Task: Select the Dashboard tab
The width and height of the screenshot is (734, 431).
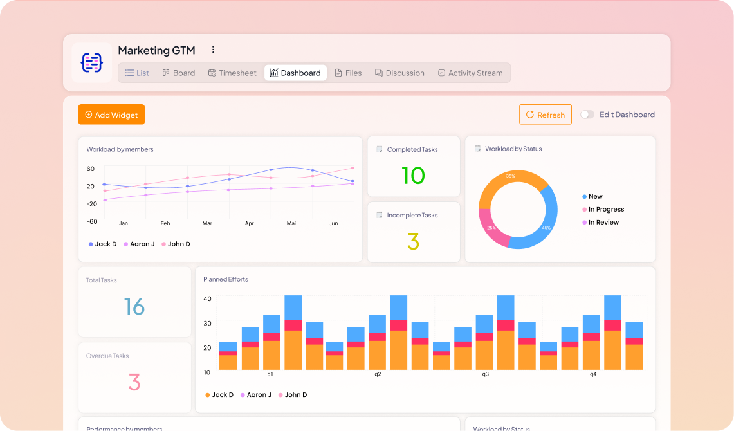Action: pos(295,73)
